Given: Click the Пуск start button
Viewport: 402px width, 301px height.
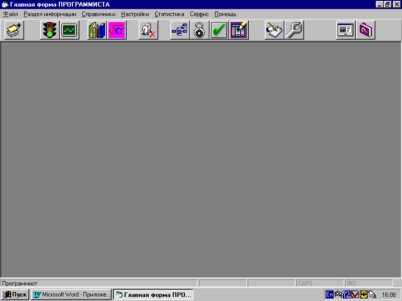Looking at the screenshot, I should pos(15,294).
